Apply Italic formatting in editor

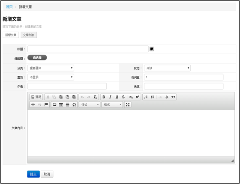click(110, 97)
